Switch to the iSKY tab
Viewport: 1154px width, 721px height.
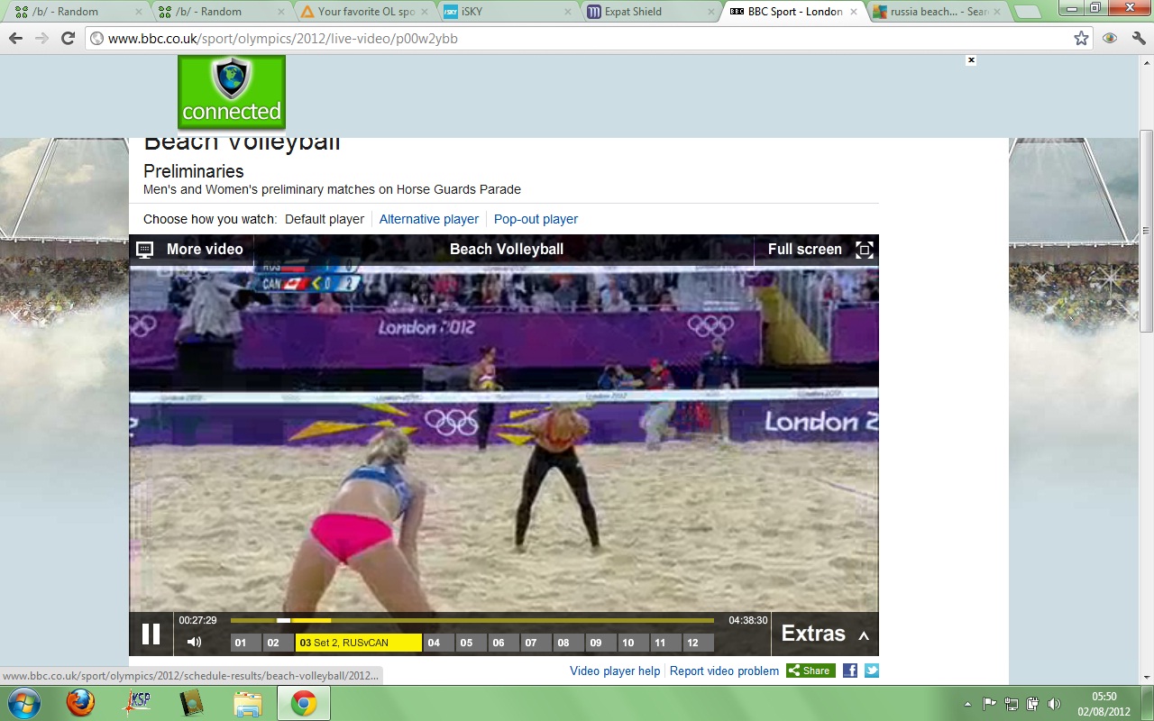508,12
